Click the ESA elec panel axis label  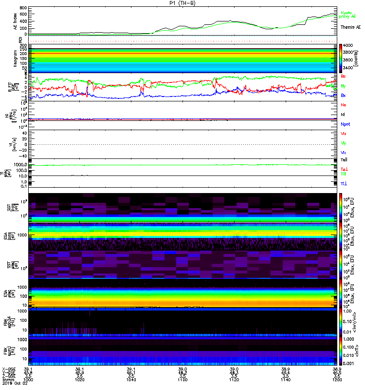9,293
